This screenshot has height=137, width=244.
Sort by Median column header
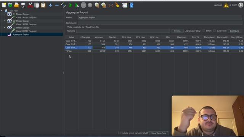113,37
